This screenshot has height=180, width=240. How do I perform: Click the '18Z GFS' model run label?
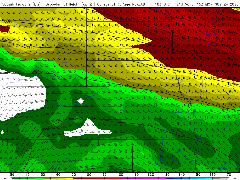pyautogui.click(x=162, y=4)
